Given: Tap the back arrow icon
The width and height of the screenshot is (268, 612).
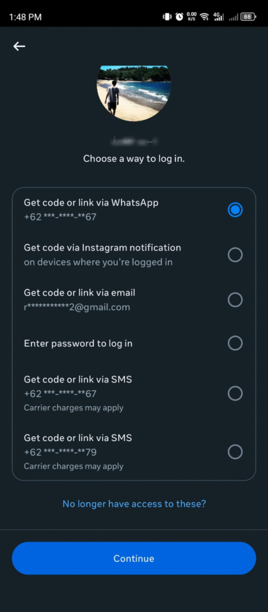Looking at the screenshot, I should 19,47.
